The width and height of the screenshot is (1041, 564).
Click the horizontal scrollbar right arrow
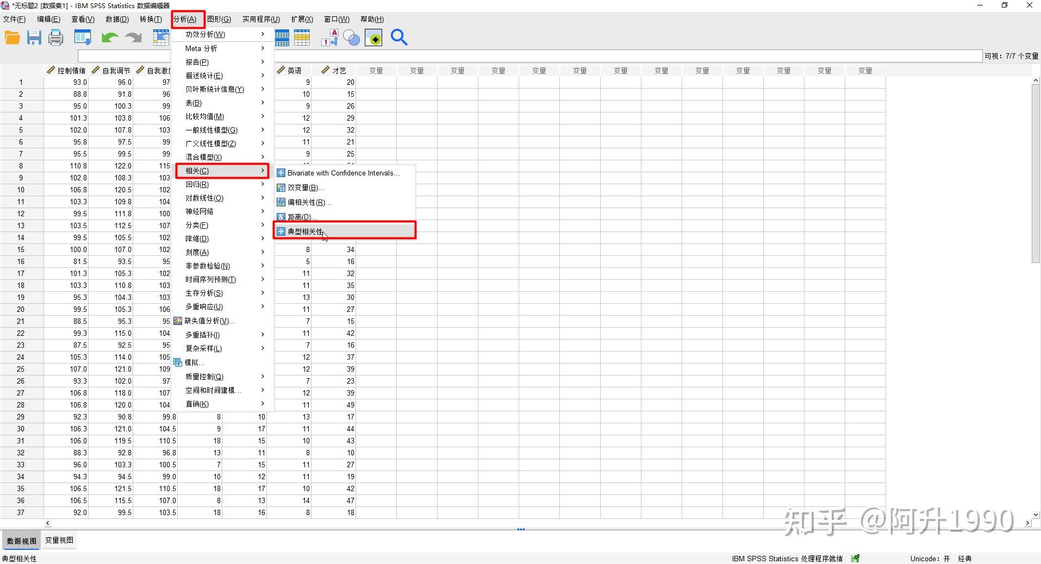[1027, 523]
